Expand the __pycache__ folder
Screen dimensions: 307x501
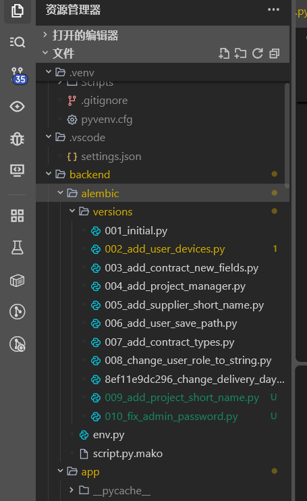(72, 490)
